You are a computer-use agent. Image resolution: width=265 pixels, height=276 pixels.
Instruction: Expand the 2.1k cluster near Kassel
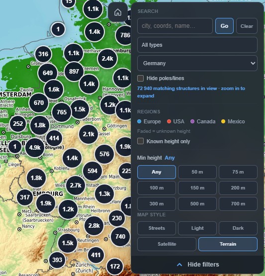click(x=88, y=134)
